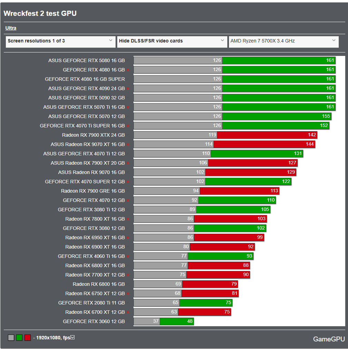This screenshot has height=349, width=348.
Task: Remove Radeon RX 6900 XT 16 GB row
Action: (128, 247)
